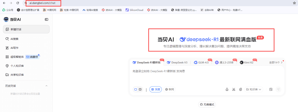This screenshot has height=112, width=298.
Task: Start a new chat with 新建对话
Action: click(26, 29)
